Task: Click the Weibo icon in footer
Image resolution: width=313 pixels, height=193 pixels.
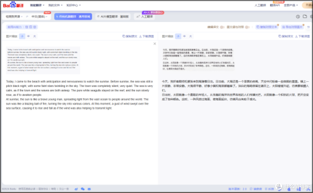Action: point(76,189)
